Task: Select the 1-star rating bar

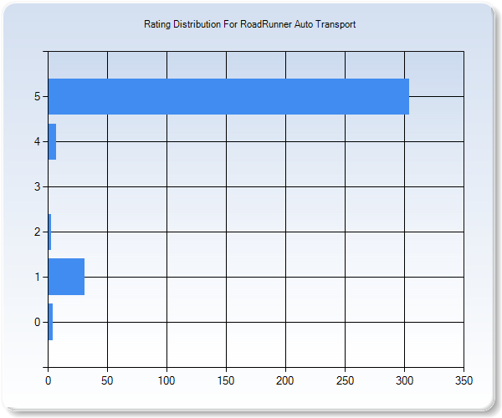Action: tap(66, 277)
